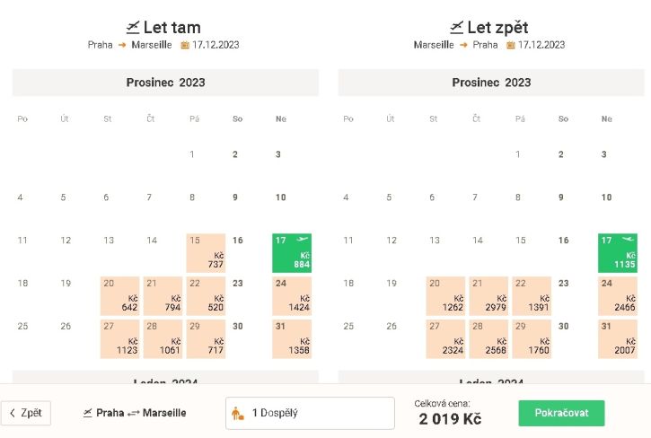
Task: Click the round-trip arrows in bottom route summary
Action: tap(133, 413)
